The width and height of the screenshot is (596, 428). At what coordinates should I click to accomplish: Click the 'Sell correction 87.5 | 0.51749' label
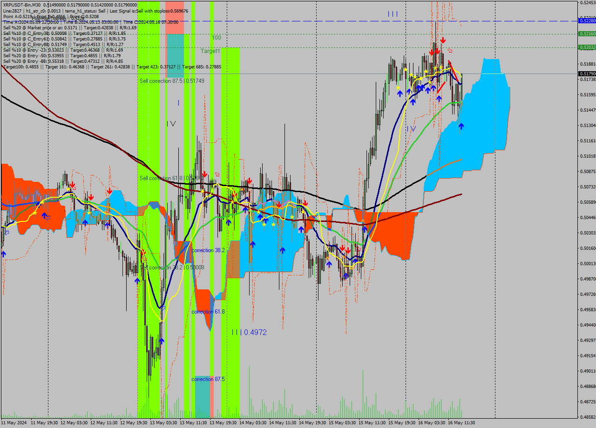(x=172, y=81)
